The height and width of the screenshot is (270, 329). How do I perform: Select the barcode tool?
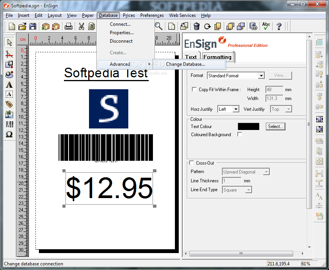(x=9, y=124)
